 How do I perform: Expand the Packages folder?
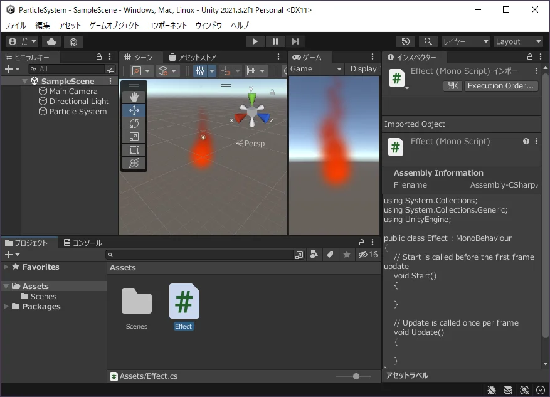pyautogui.click(x=6, y=307)
